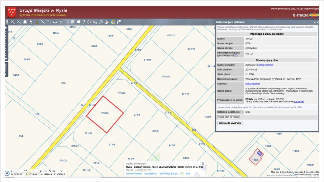Click parcel label 871/17 on the map

point(185,94)
